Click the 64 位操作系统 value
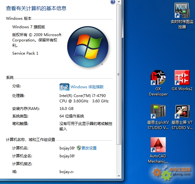The width and height of the screenshot is (195, 184). pyautogui.click(x=72, y=116)
